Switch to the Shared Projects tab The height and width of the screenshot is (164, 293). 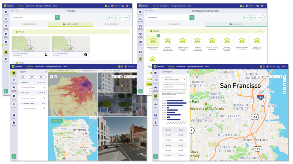pyautogui.click(x=112, y=24)
